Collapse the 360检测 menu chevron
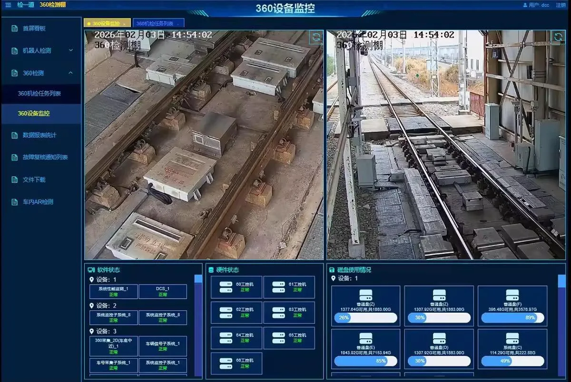The height and width of the screenshot is (382, 571). pos(71,73)
